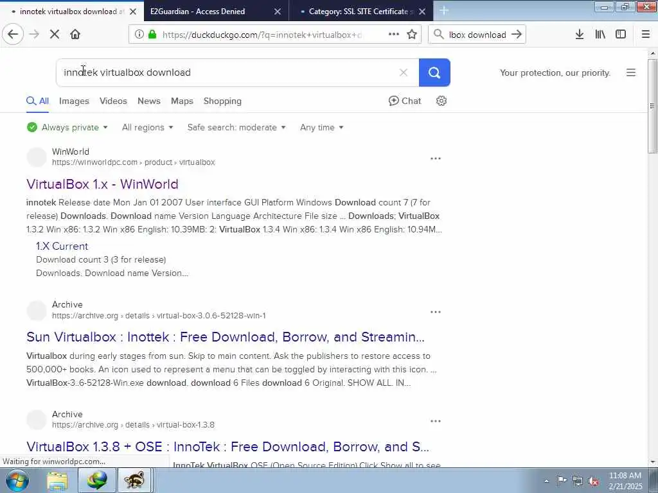This screenshot has width=658, height=493.
Task: Open a new browser tab with plus
Action: pyautogui.click(x=444, y=11)
